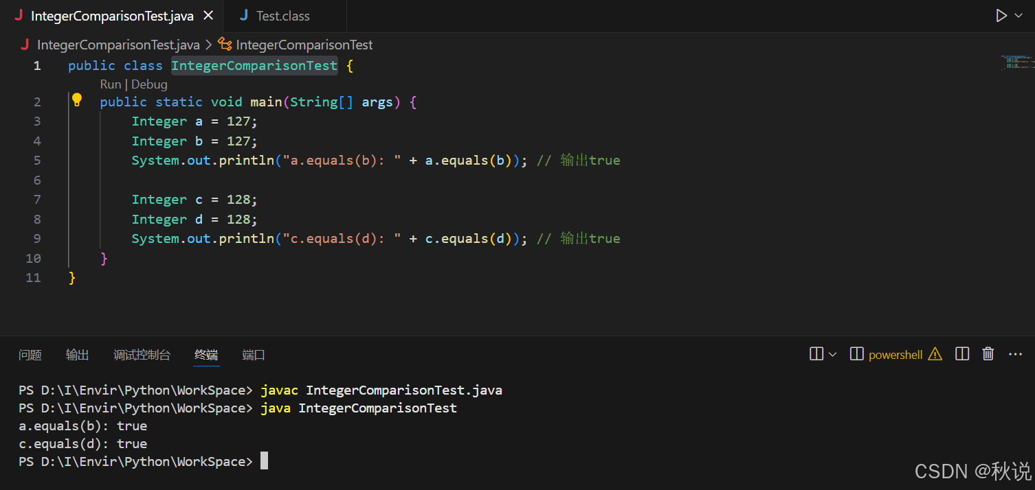Screen dimensions: 1035x490
Task: Run the Java file with play icon
Action: tap(1001, 15)
